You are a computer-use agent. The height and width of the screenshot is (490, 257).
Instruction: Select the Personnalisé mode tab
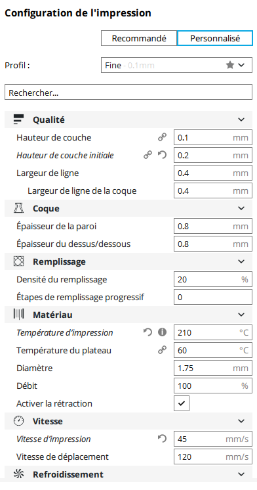tap(215, 39)
